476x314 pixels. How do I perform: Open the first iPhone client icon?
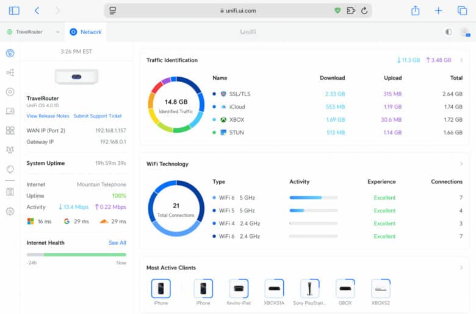coord(161,288)
